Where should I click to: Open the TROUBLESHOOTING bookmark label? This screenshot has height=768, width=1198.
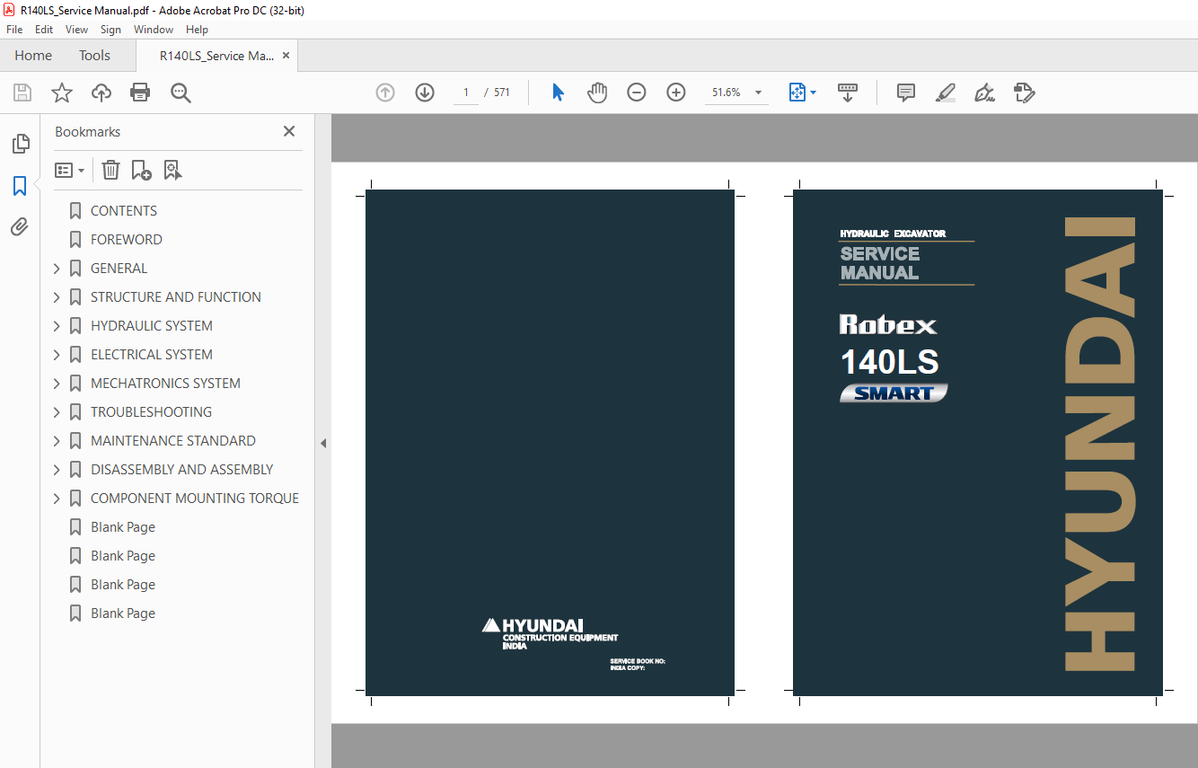coord(151,412)
